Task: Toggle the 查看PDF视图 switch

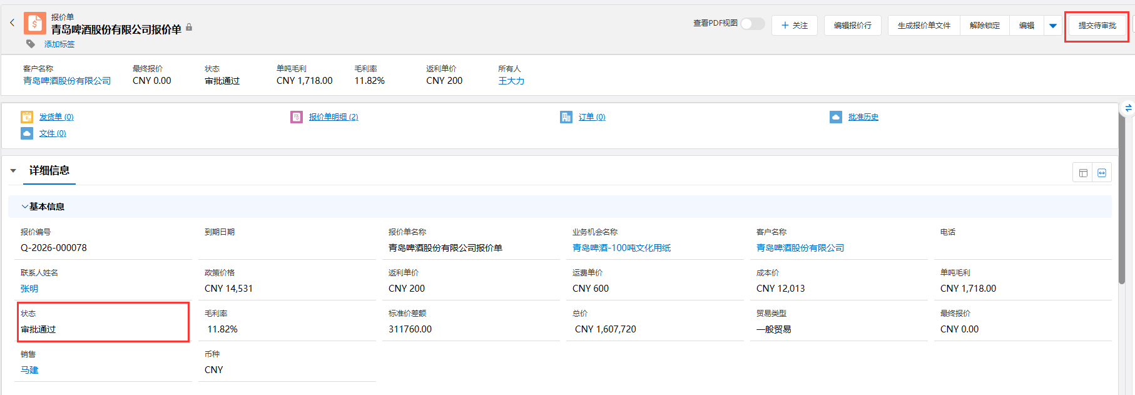Action: (753, 24)
